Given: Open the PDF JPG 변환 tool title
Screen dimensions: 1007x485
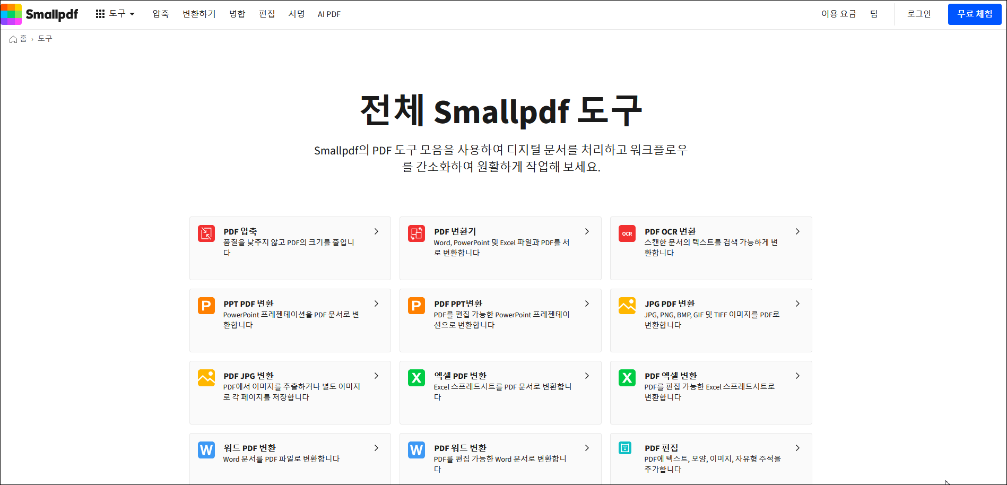Looking at the screenshot, I should 248,376.
